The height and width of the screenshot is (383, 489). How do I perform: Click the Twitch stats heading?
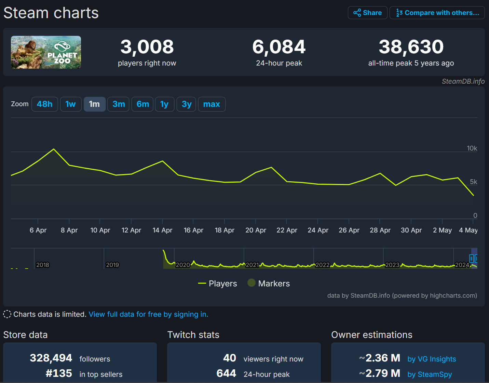[193, 335]
